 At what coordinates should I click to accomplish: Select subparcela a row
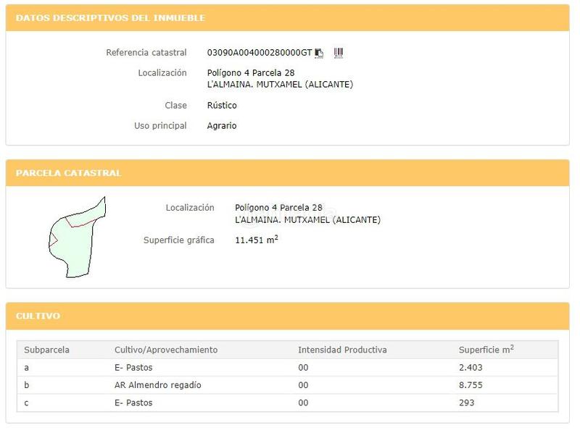click(27, 368)
